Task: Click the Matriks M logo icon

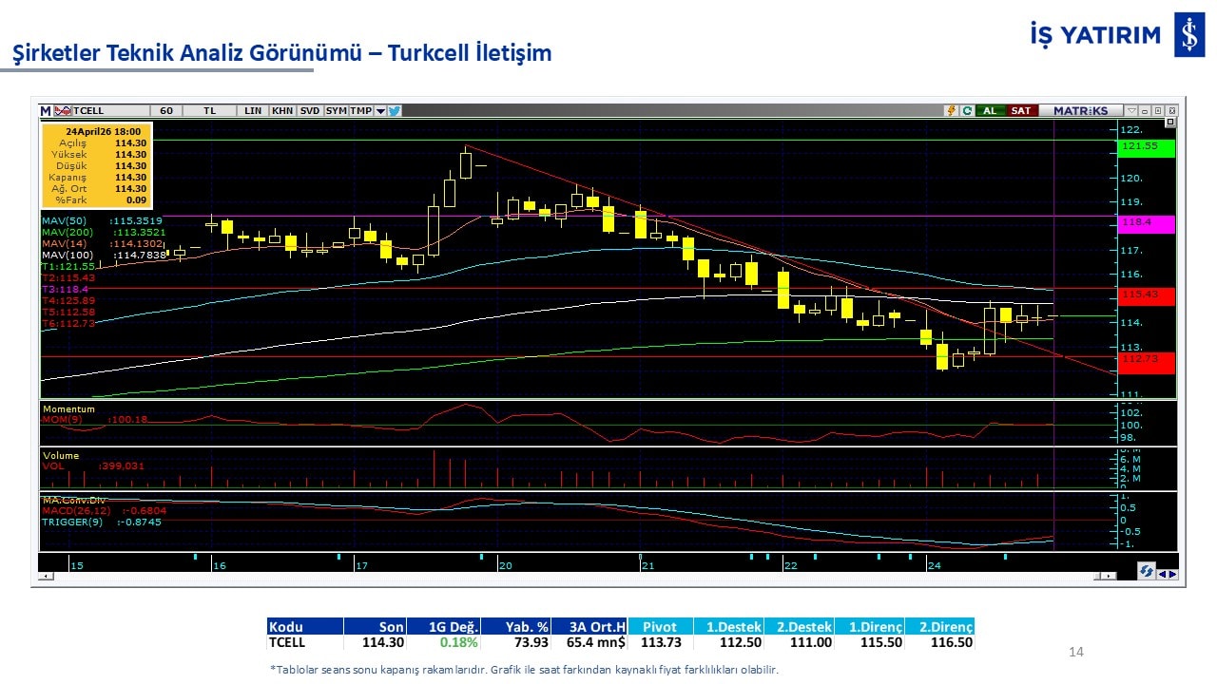Action: tap(46, 111)
